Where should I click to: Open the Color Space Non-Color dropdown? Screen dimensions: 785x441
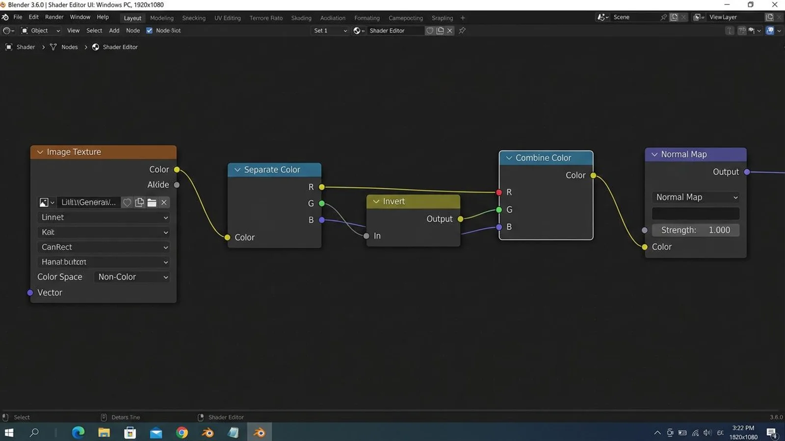pyautogui.click(x=132, y=277)
